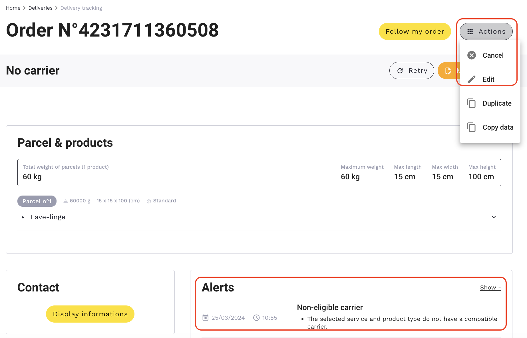Click the Copy data icon
The width and height of the screenshot is (527, 338).
(x=472, y=127)
